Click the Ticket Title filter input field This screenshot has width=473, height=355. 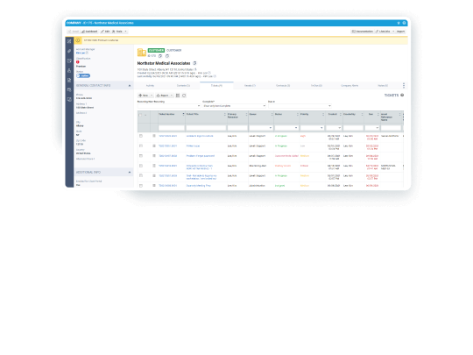[x=206, y=128]
